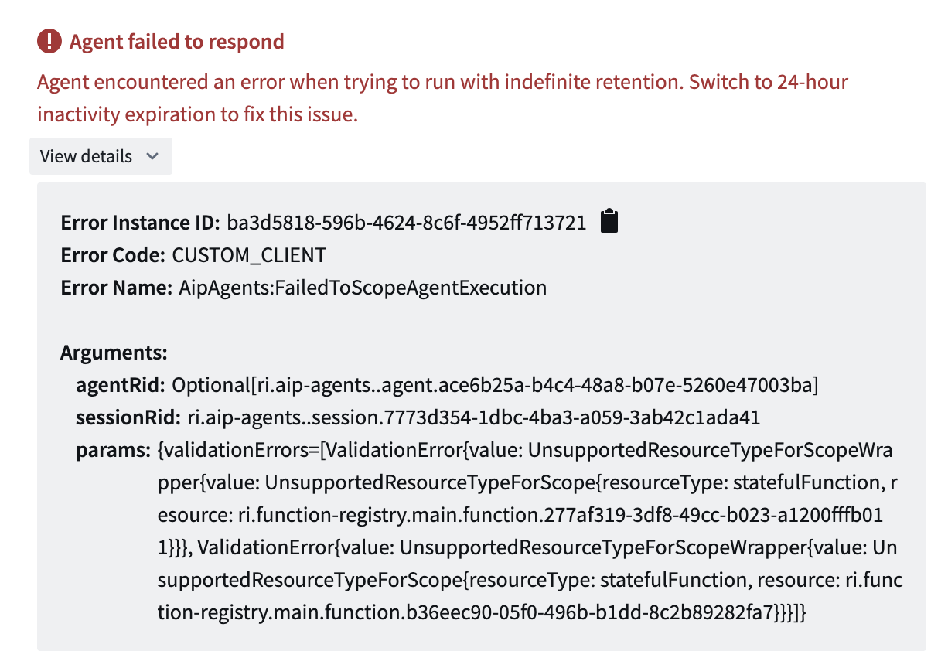Click the Error Name label
Image resolution: width=948 pixels, height=668 pixels.
click(116, 288)
